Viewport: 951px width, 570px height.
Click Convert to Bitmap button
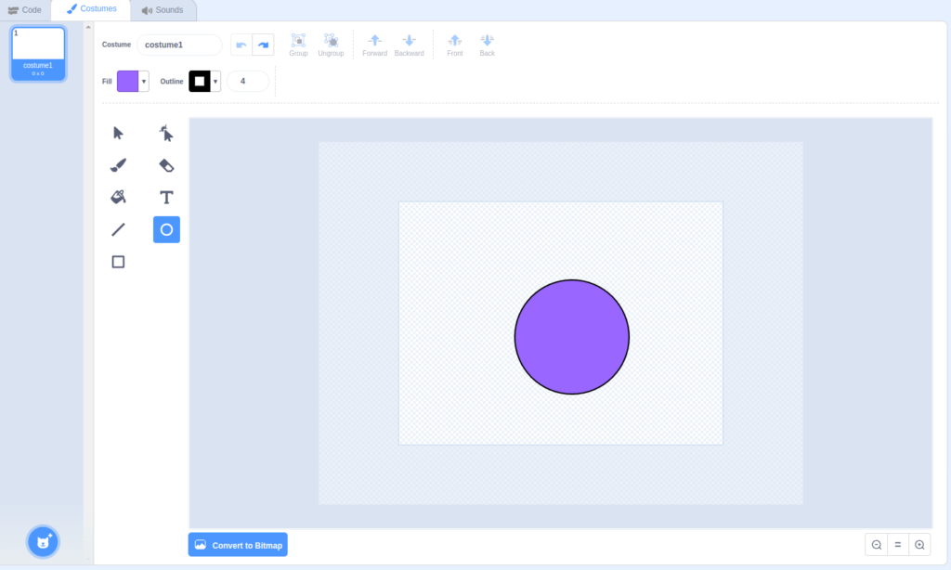click(238, 545)
